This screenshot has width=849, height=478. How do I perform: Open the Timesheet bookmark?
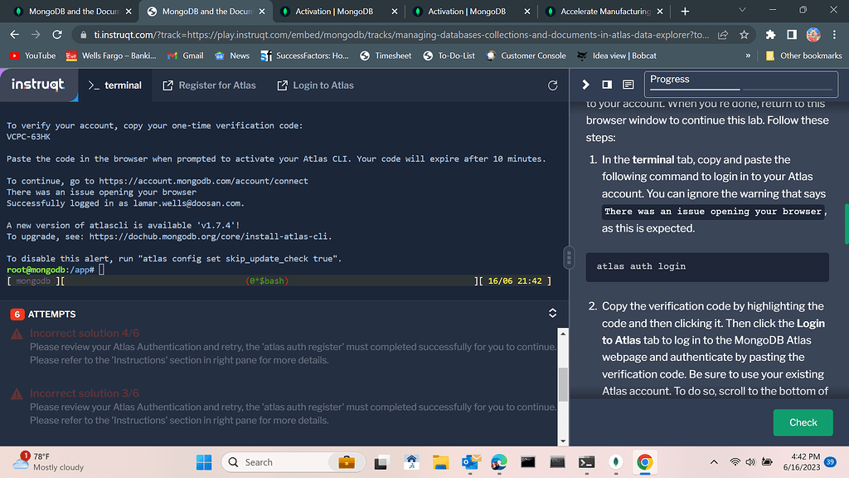click(x=386, y=56)
